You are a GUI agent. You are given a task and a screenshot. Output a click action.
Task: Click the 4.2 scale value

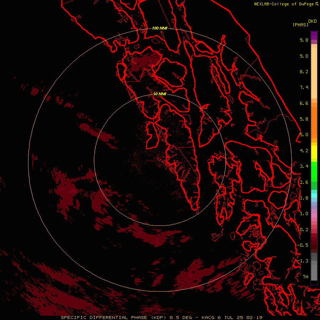pyautogui.click(x=304, y=151)
